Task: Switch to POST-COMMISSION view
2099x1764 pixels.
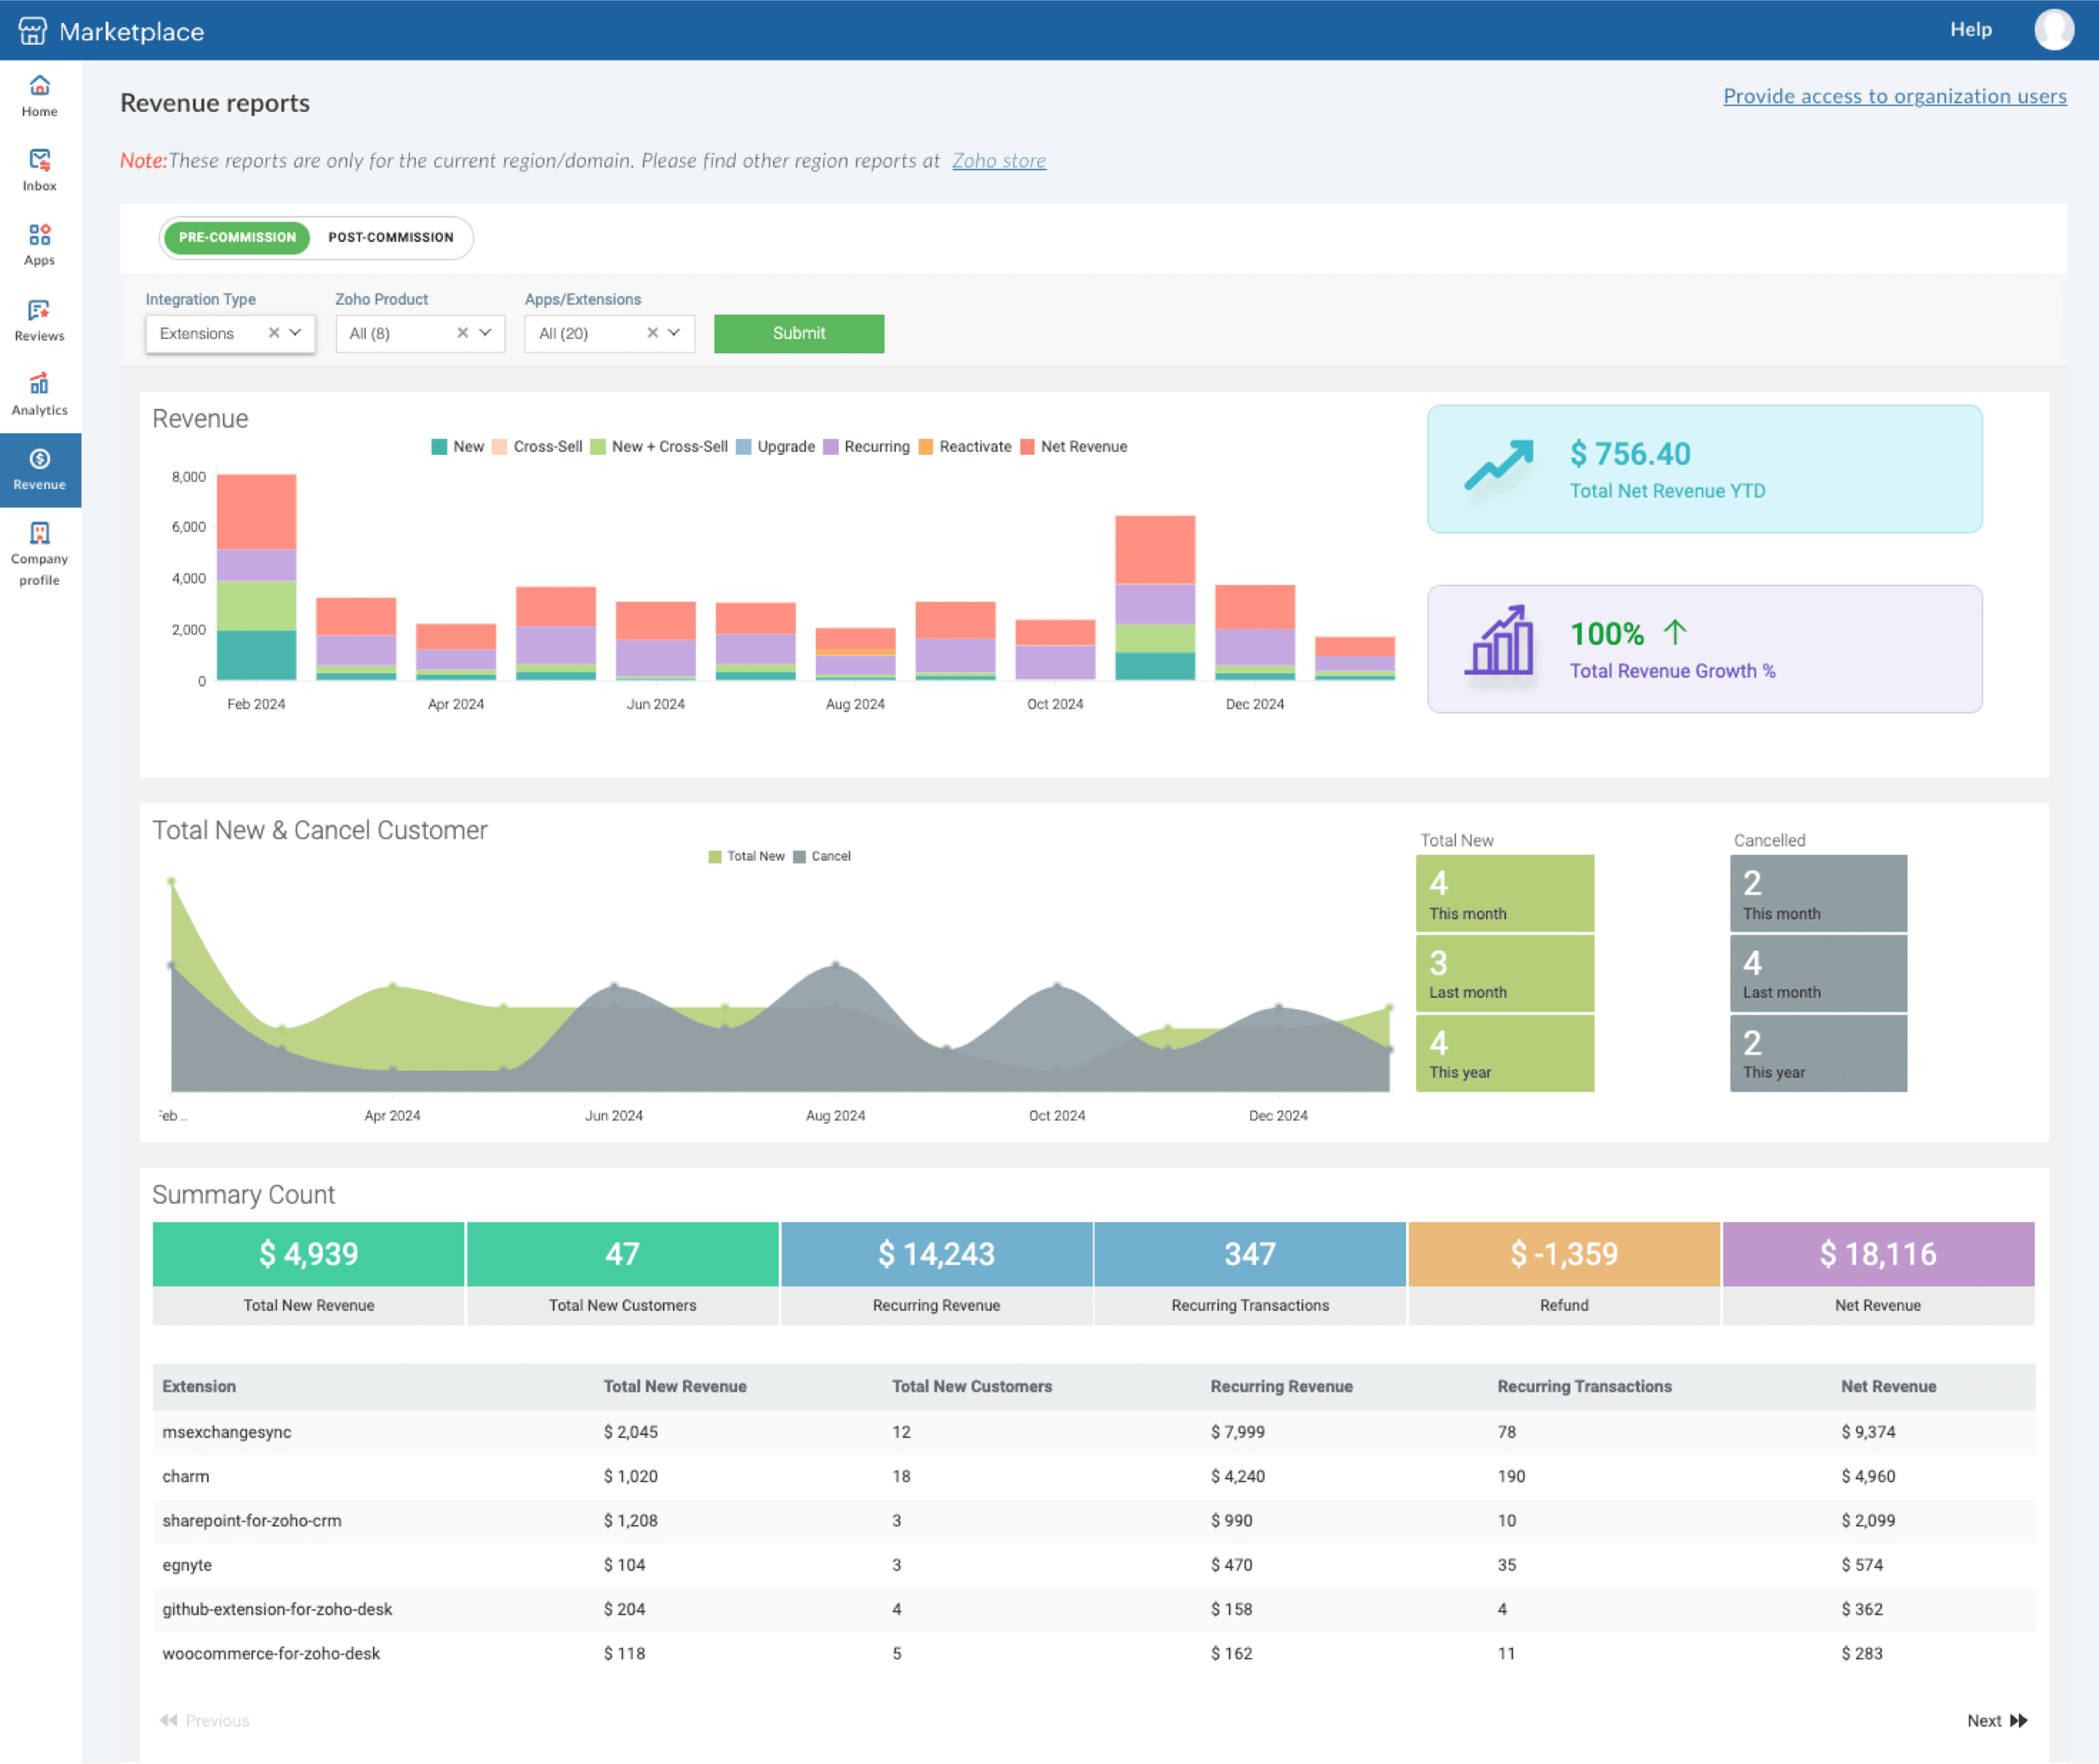Action: point(390,238)
